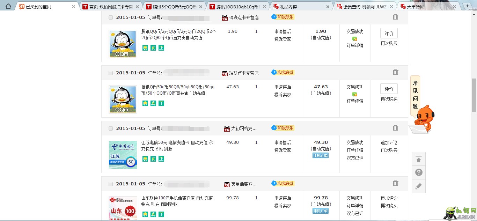Open a new browser tab
The width and height of the screenshot is (477, 221).
468,6
